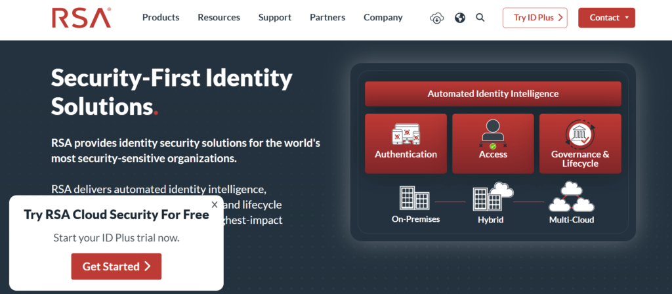Screen dimensions: 672x294
Task: Click the On-Premises buildings icon
Action: click(415, 198)
